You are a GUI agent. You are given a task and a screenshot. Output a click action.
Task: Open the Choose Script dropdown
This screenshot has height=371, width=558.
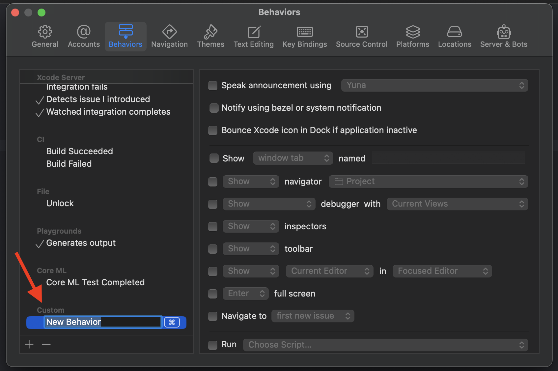(385, 345)
